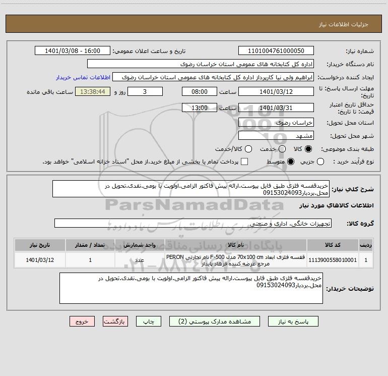Click product code 1113900558010001 cell
This screenshot has width=388, height=376.
pyautogui.click(x=333, y=260)
